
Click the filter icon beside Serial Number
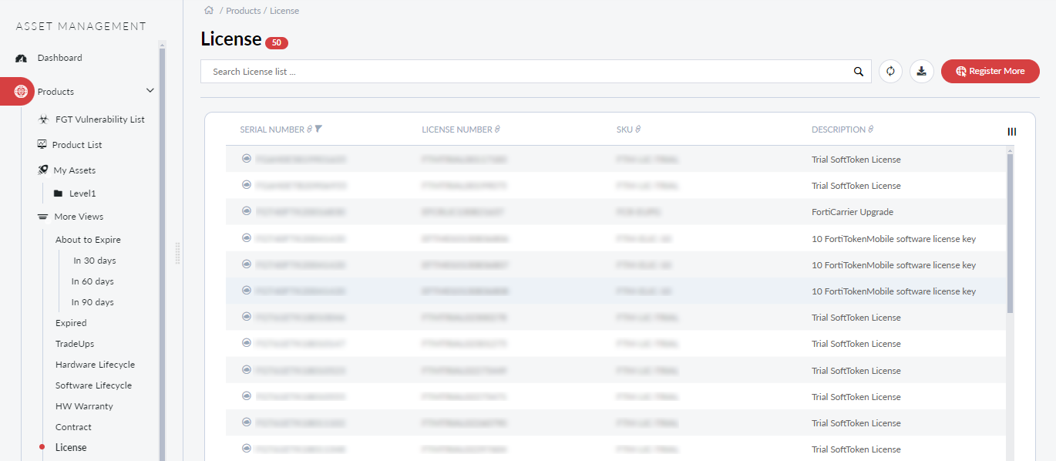tap(319, 130)
